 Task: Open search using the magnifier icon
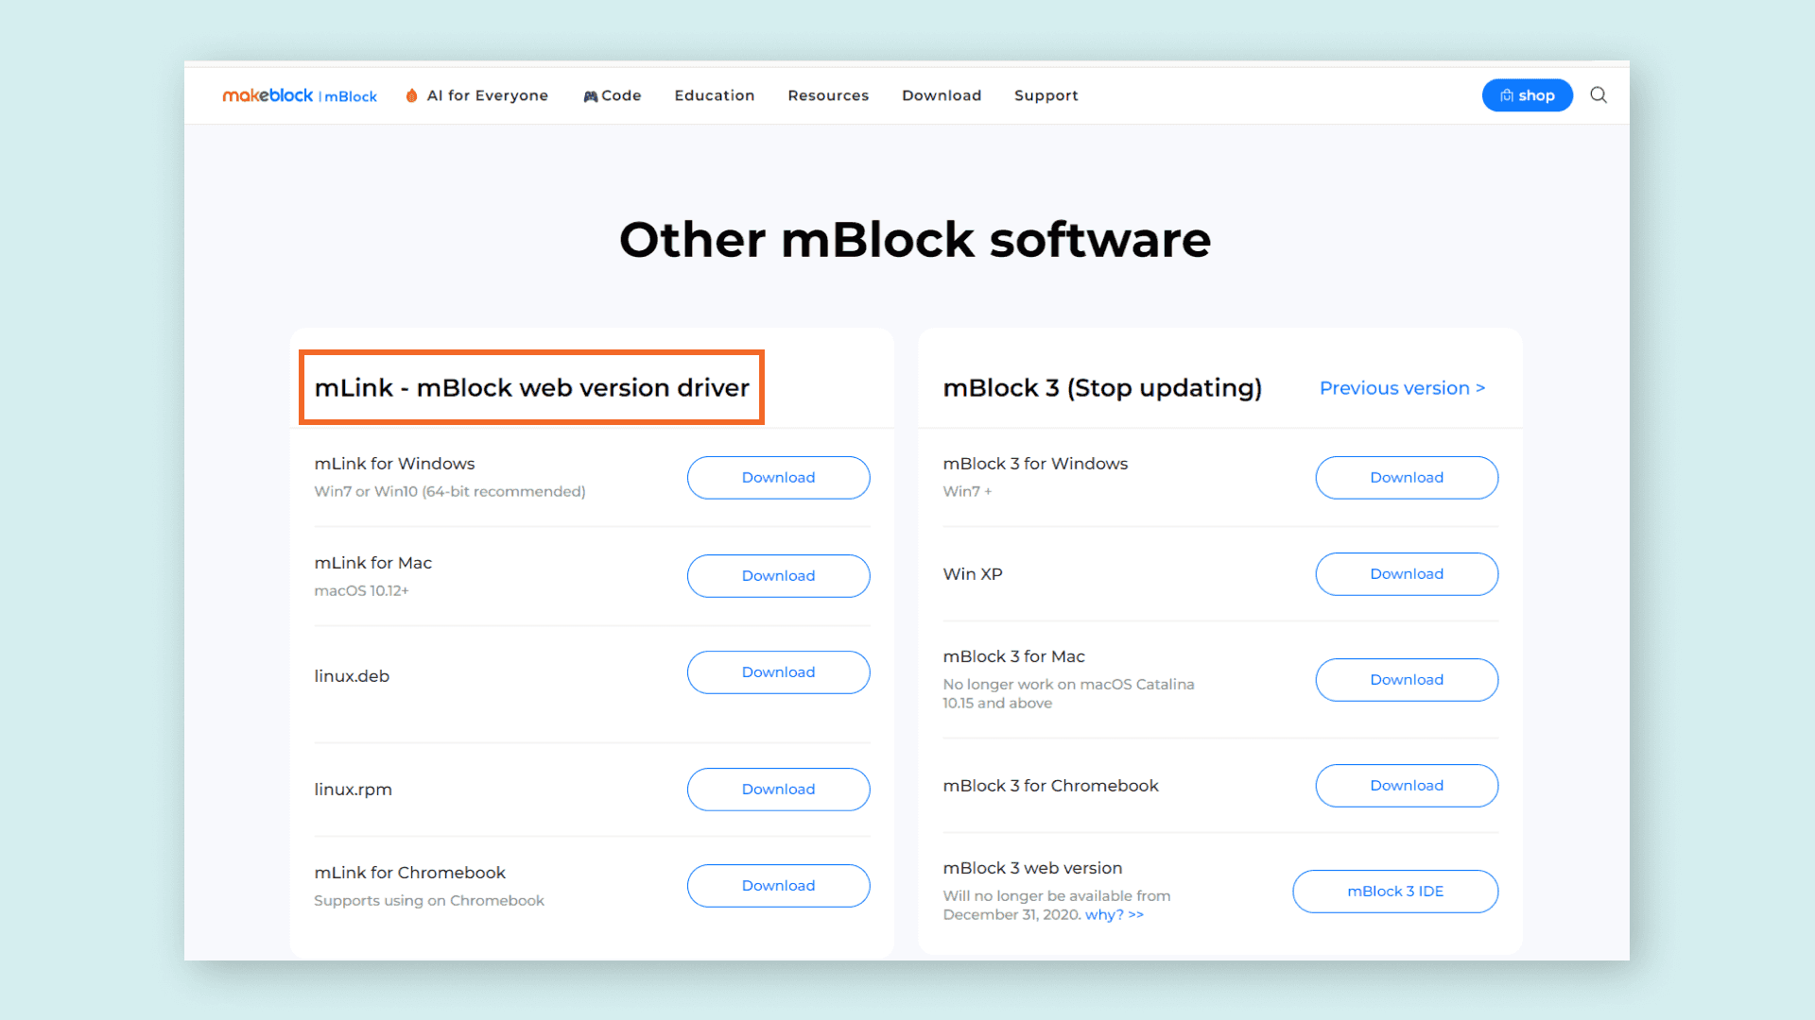(x=1598, y=95)
